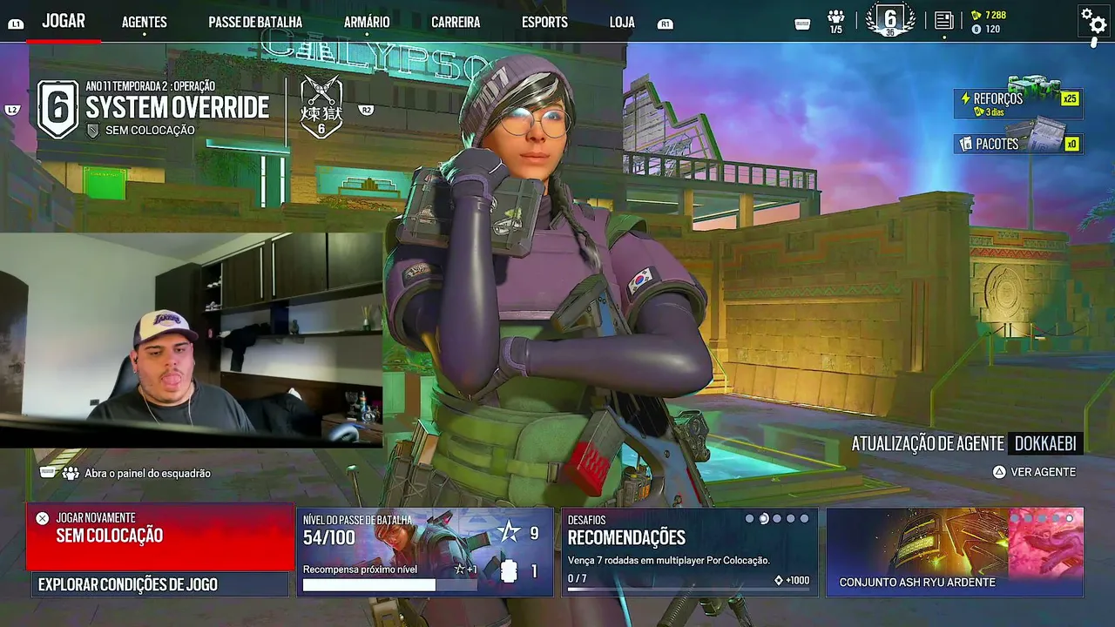Click the Recomendações challenge heading
The width and height of the screenshot is (1115, 627).
(x=626, y=538)
